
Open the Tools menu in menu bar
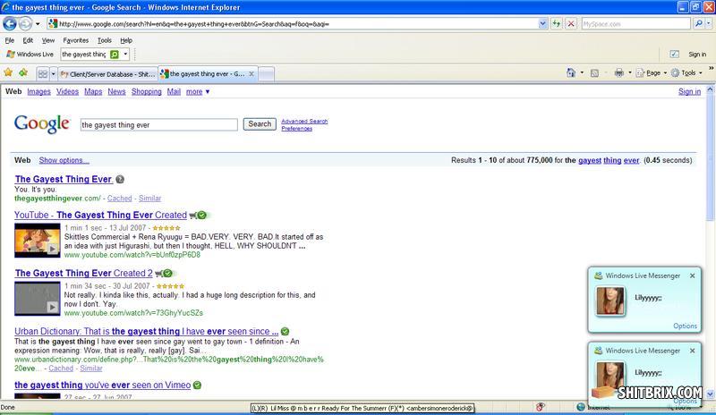click(104, 40)
